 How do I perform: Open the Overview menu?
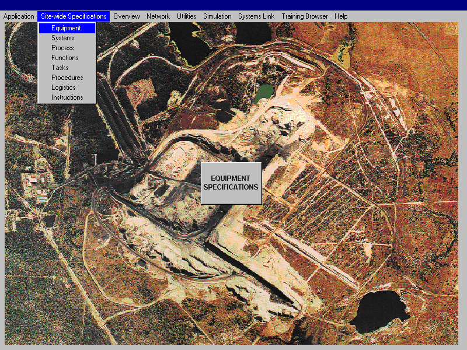(x=126, y=16)
